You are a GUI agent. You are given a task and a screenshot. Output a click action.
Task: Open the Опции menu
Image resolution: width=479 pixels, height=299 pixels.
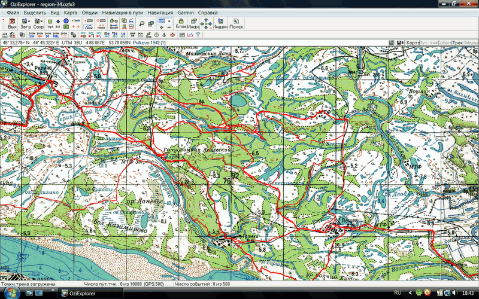pos(89,13)
